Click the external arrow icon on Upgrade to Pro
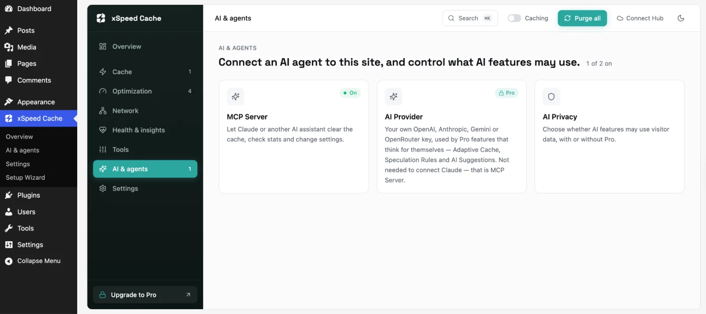706x314 pixels. click(x=188, y=295)
